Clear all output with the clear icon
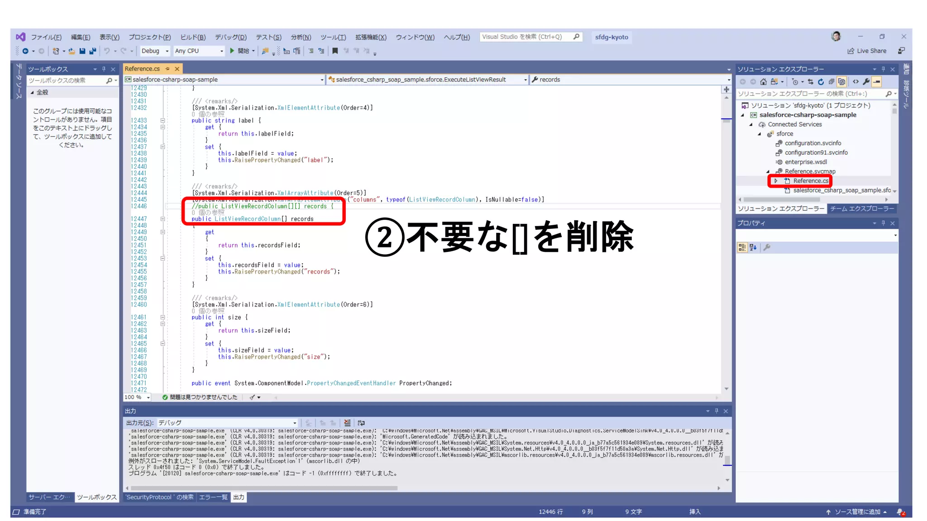927x521 pixels. 347,423
